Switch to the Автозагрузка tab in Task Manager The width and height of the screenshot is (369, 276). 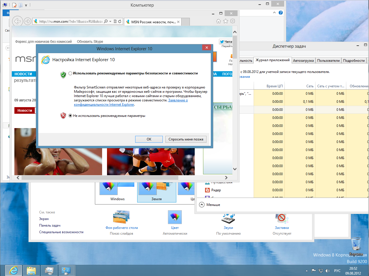point(303,61)
